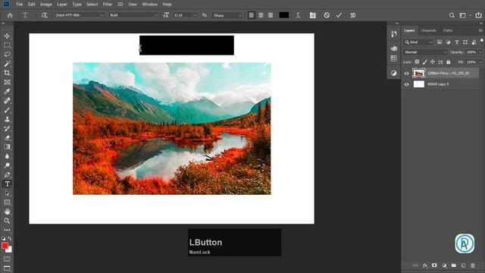Screen dimensions: 485x273
Task: Open the Brush Settings collapsed panel
Action: point(394,33)
